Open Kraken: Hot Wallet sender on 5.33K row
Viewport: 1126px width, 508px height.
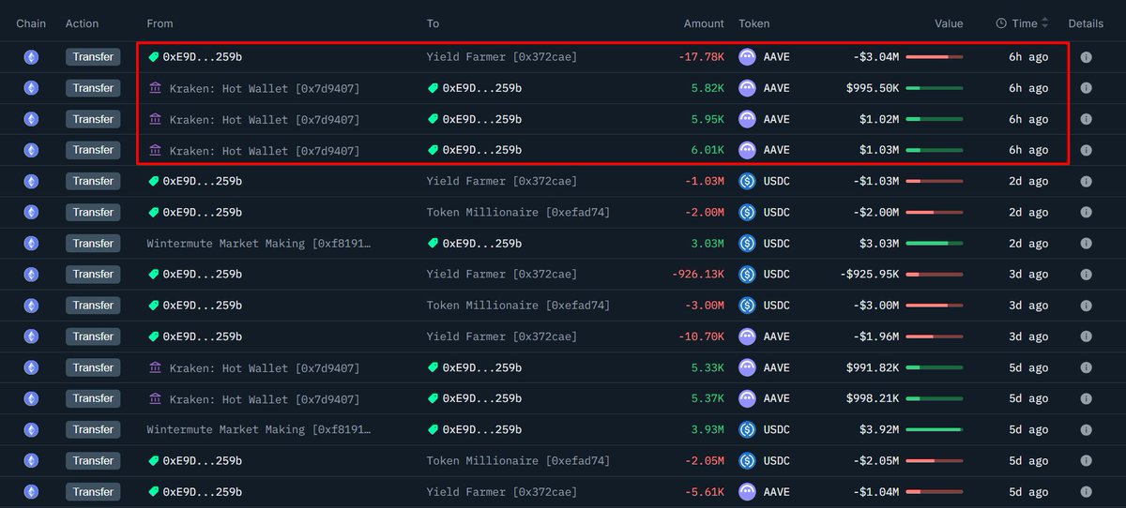[264, 367]
